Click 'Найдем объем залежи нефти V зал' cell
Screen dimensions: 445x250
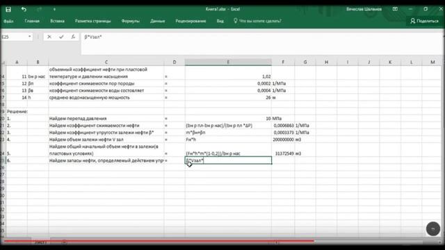click(x=106, y=140)
